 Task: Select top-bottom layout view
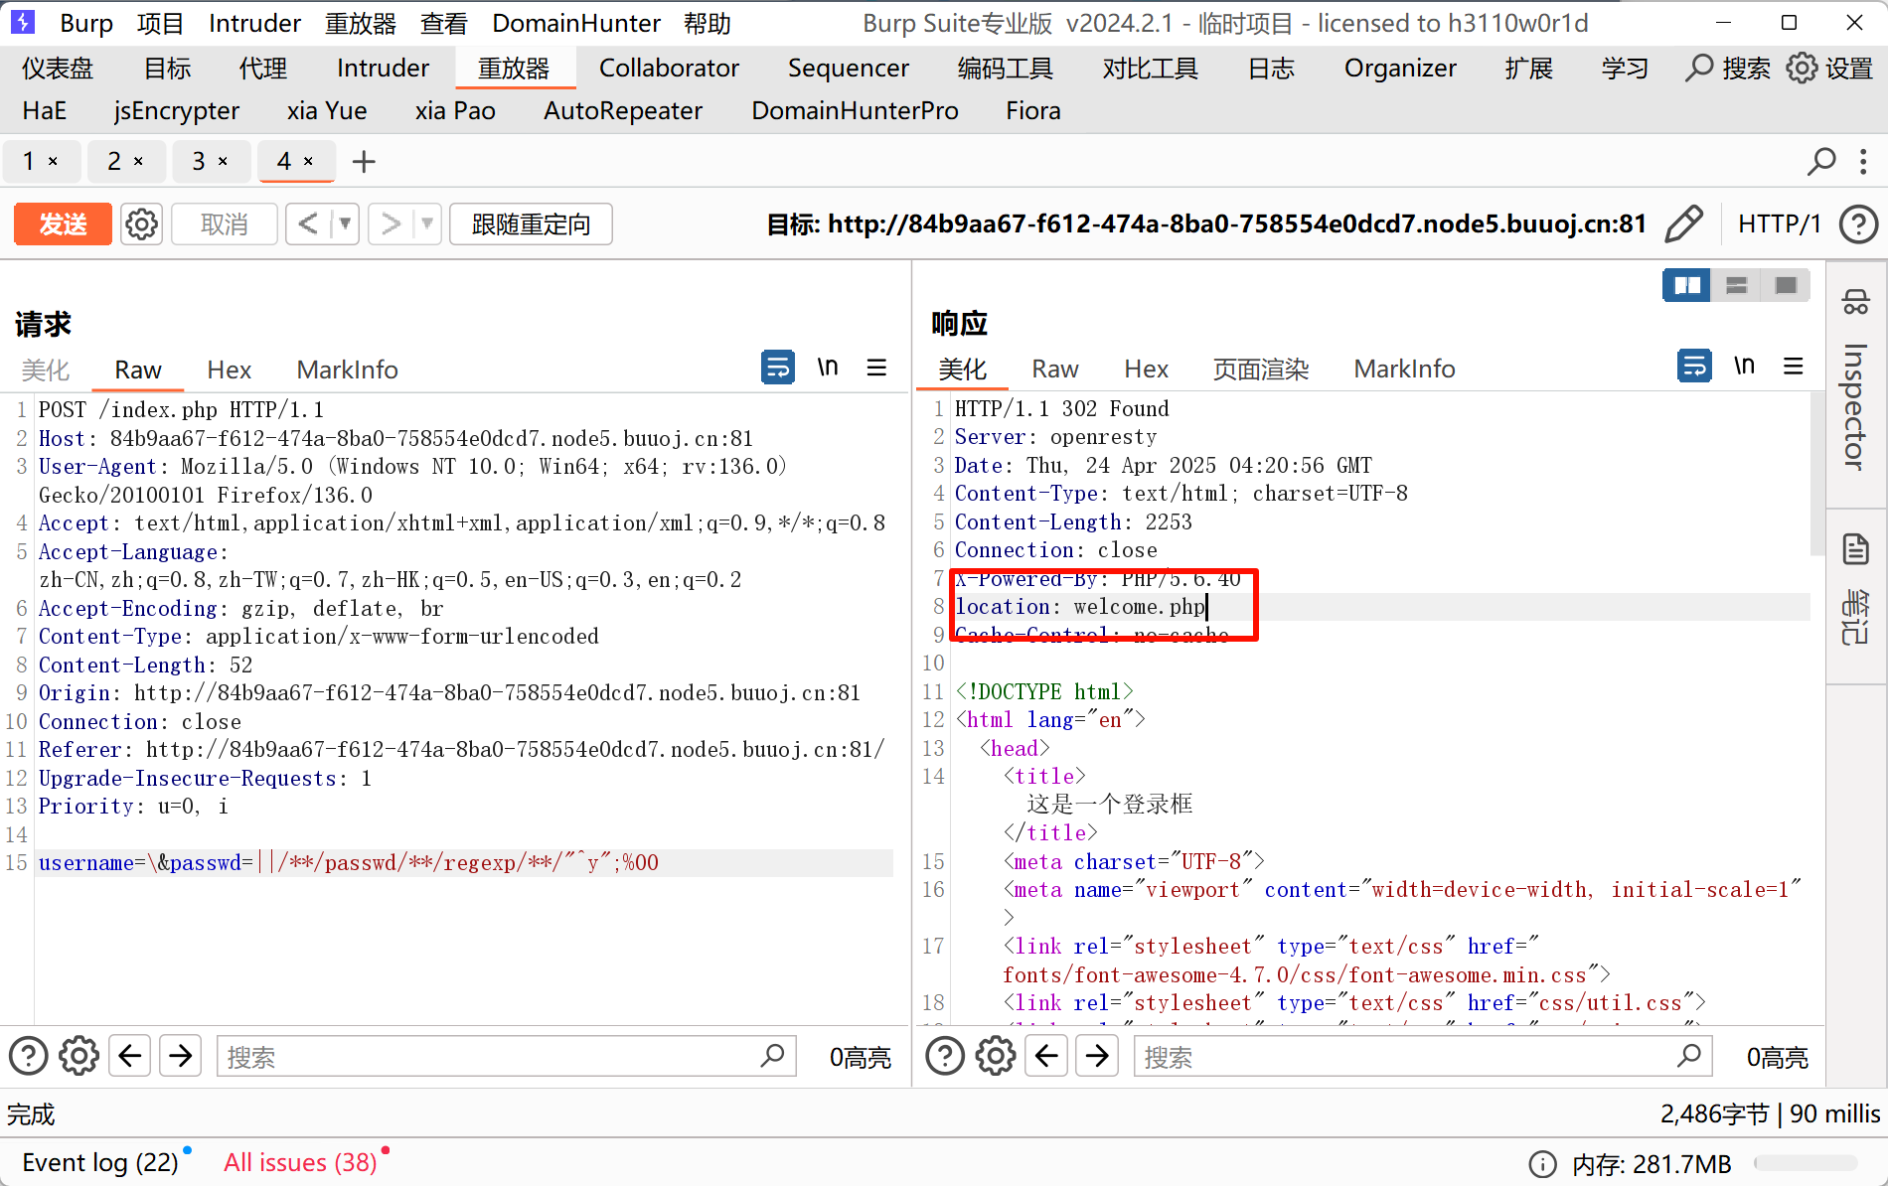[x=1736, y=286]
